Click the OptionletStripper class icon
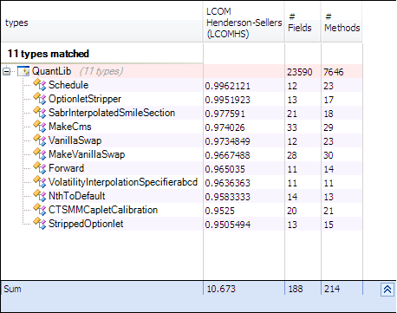397x313 pixels. pyautogui.click(x=40, y=99)
